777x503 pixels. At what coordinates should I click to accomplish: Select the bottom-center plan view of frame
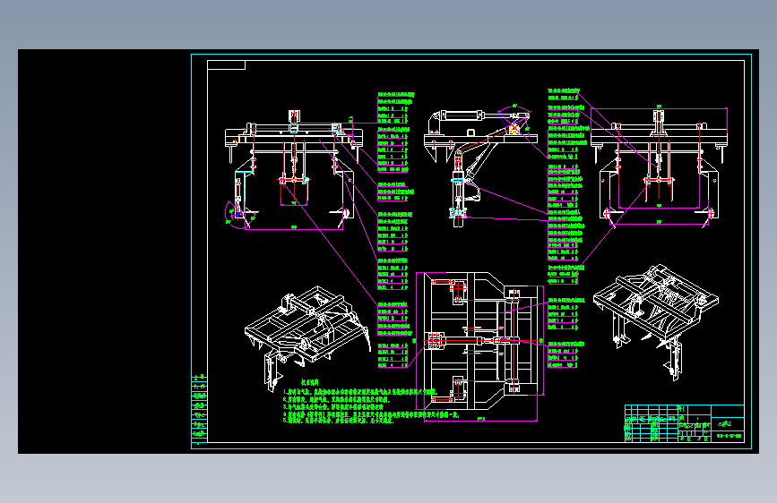[479, 345]
